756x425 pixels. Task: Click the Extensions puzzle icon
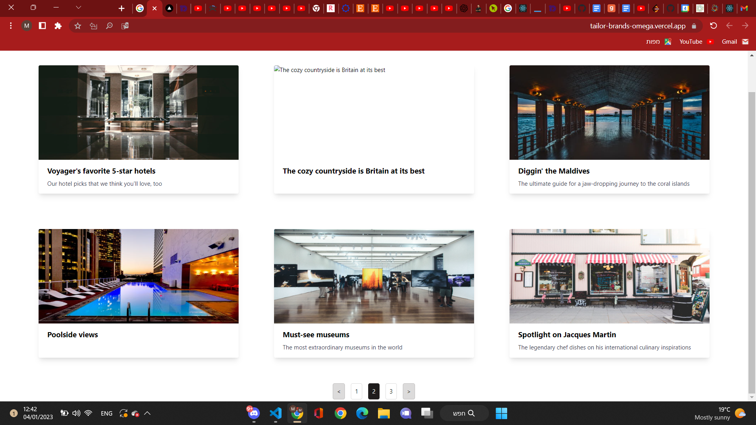click(58, 26)
